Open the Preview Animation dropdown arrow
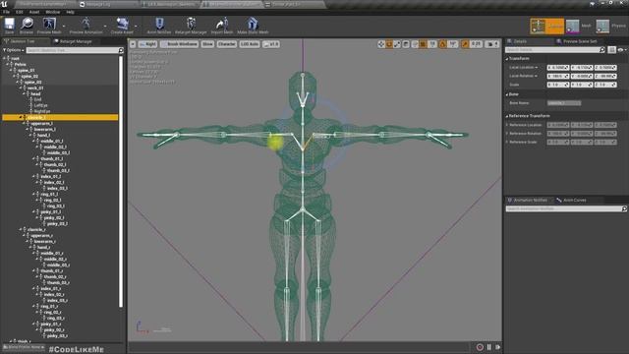629x354 pixels. coord(105,27)
